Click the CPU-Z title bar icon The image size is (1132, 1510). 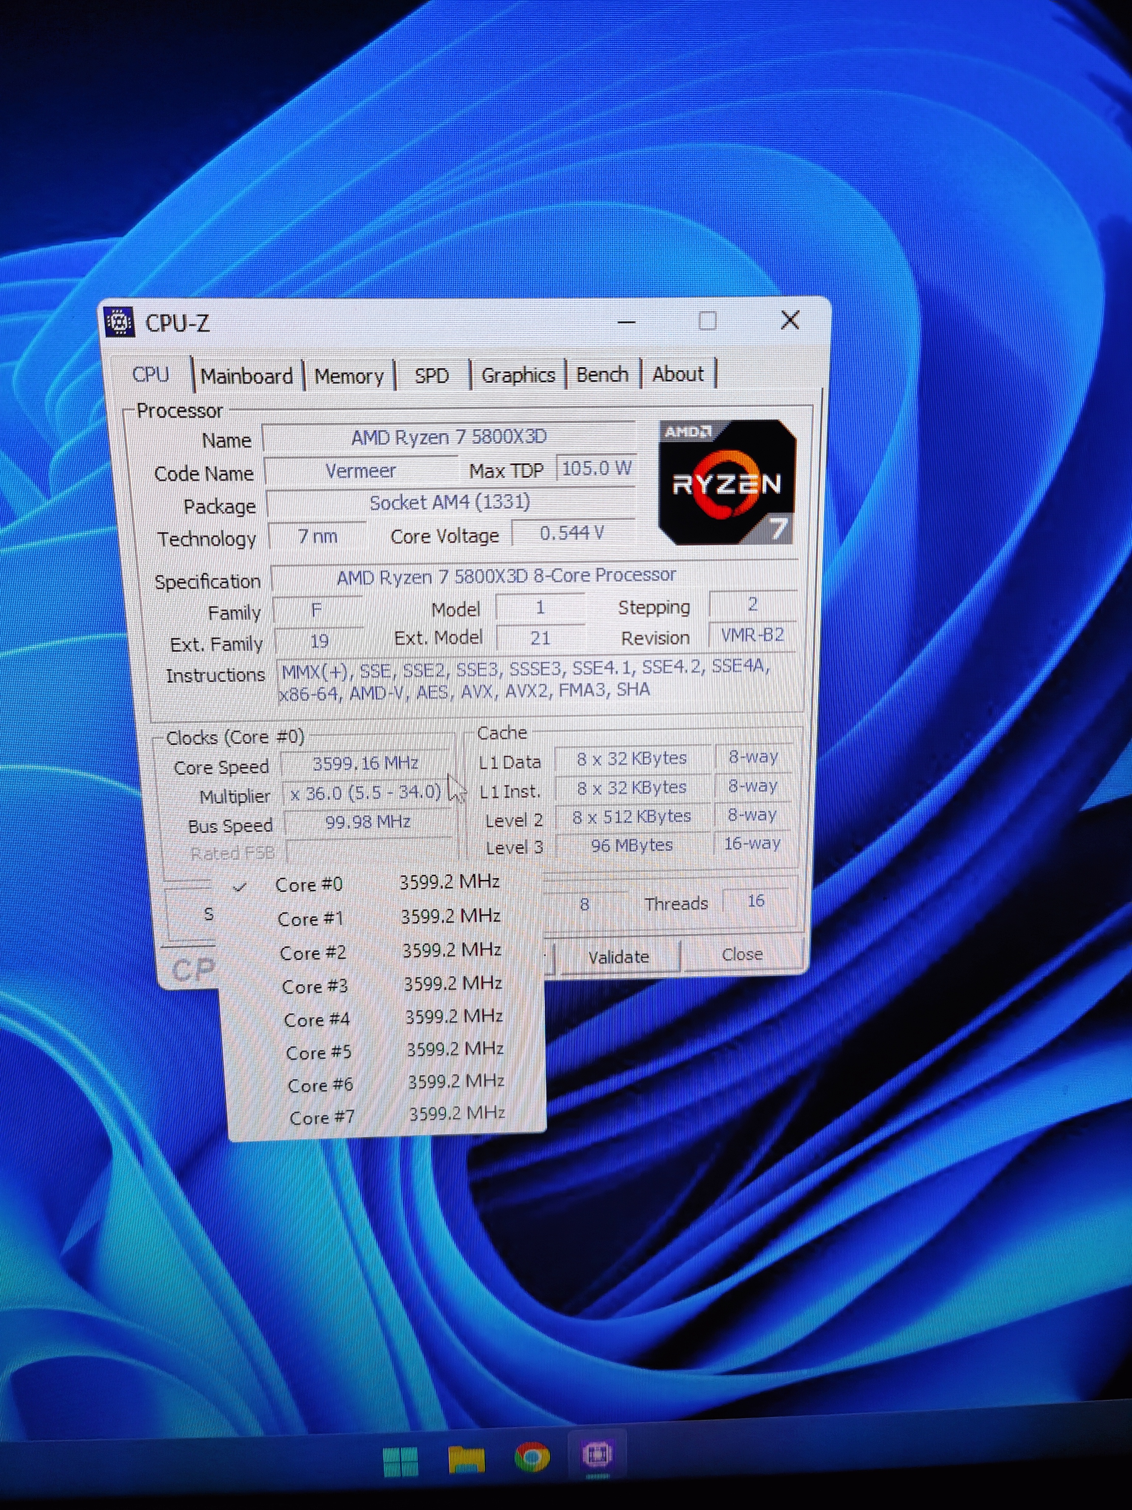(x=119, y=321)
